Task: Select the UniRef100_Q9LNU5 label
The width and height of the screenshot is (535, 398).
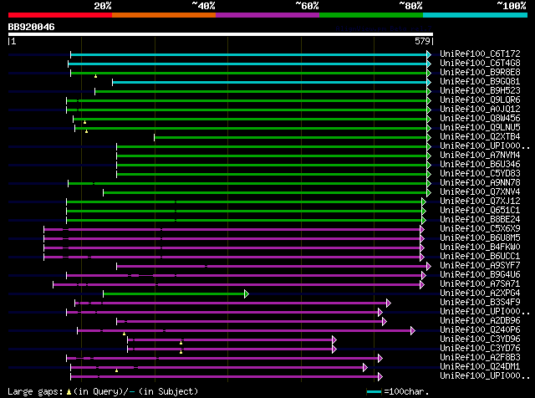Action: coord(480,128)
